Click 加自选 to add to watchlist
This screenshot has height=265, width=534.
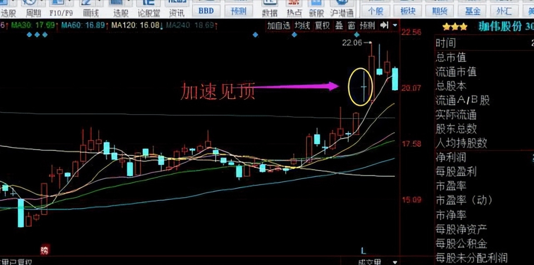[x=279, y=25]
